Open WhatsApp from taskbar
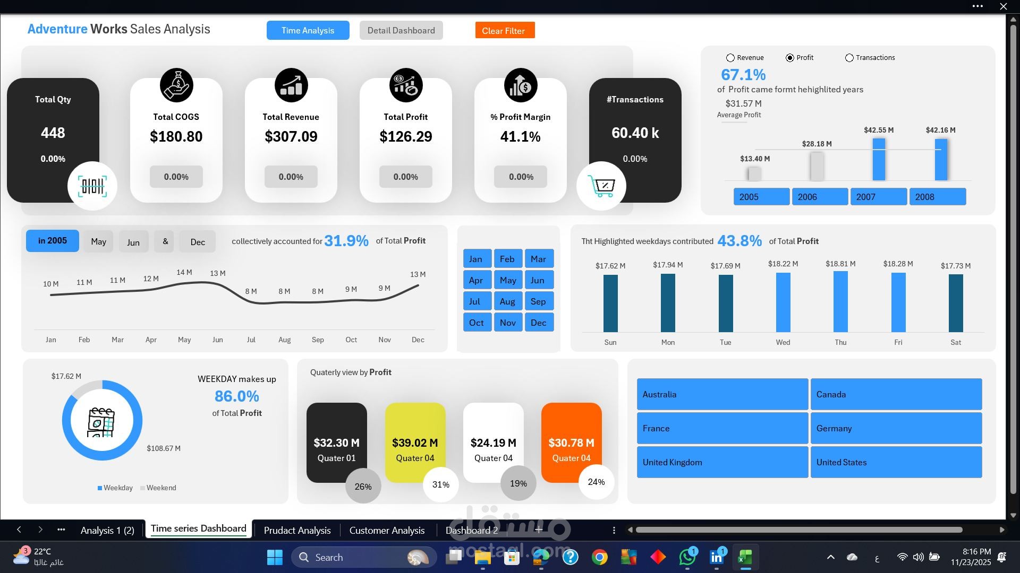Viewport: 1020px width, 573px height. tap(687, 558)
